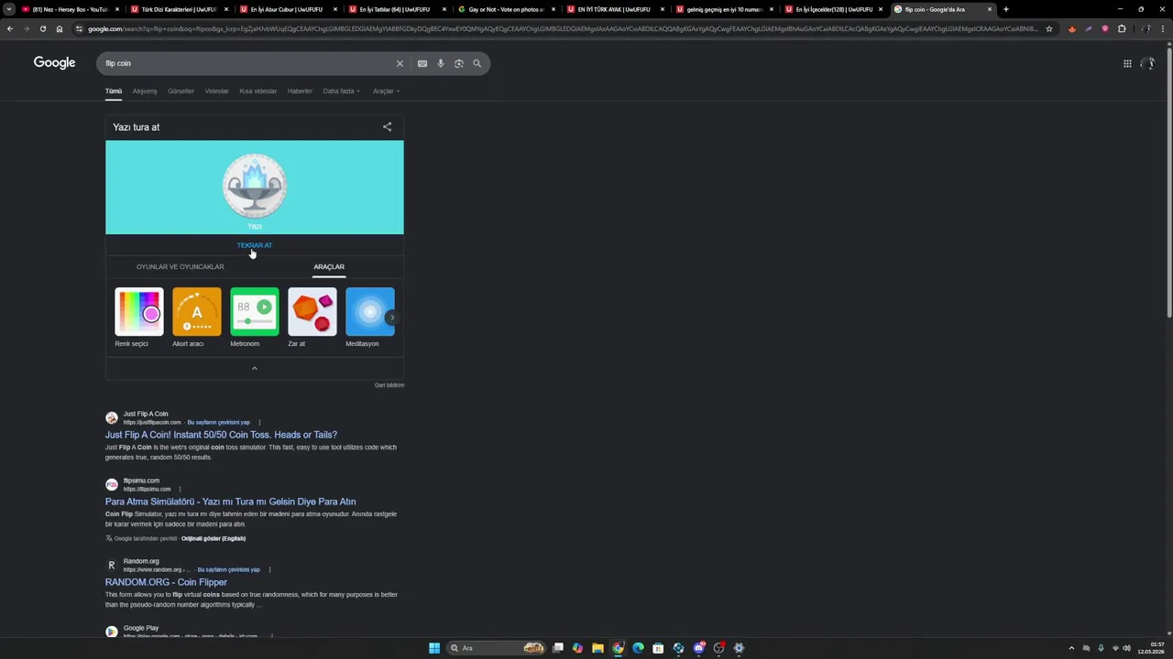
Task: Switch to Türk Dizi Karakterleri browser tab
Action: pyautogui.click(x=180, y=9)
